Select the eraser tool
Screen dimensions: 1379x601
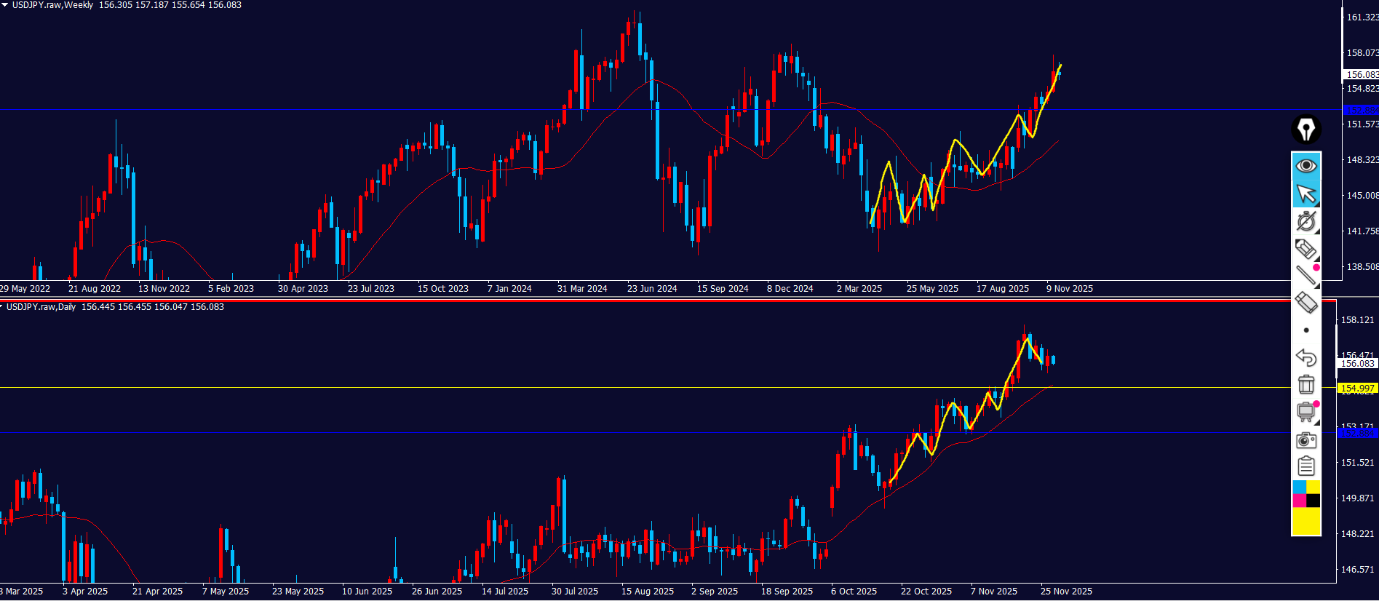pyautogui.click(x=1306, y=302)
